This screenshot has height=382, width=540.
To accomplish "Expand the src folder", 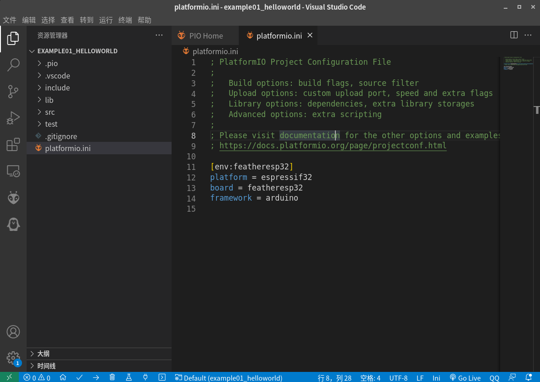I will pos(50,112).
